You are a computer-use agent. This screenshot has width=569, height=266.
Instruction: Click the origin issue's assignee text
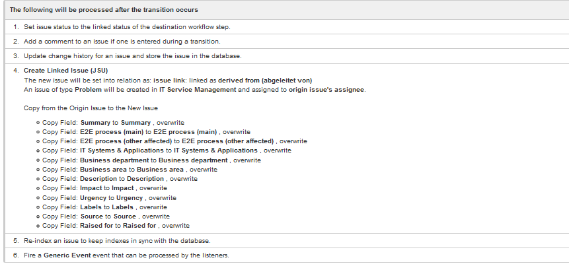coord(326,90)
